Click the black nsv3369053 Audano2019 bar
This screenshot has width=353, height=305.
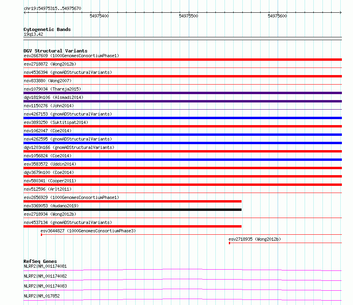[132, 210]
